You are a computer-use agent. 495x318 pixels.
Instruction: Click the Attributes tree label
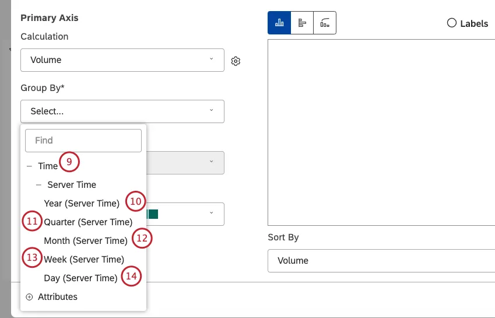coord(58,297)
